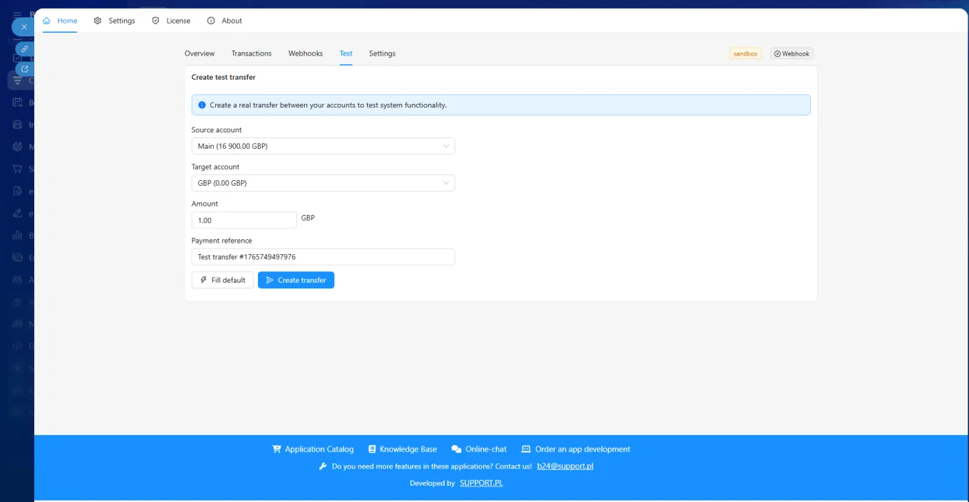Image resolution: width=969 pixels, height=502 pixels.
Task: Open the Target account dropdown
Action: (x=323, y=183)
